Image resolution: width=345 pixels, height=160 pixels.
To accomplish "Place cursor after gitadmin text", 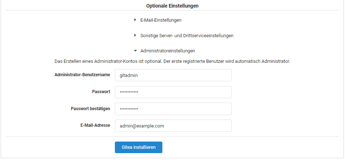I will [x=138, y=75].
